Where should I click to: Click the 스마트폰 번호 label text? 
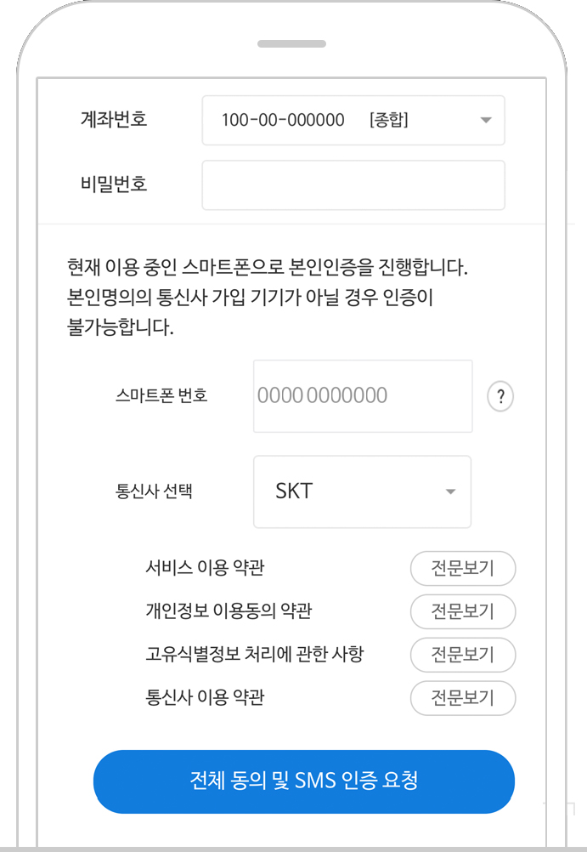[161, 395]
